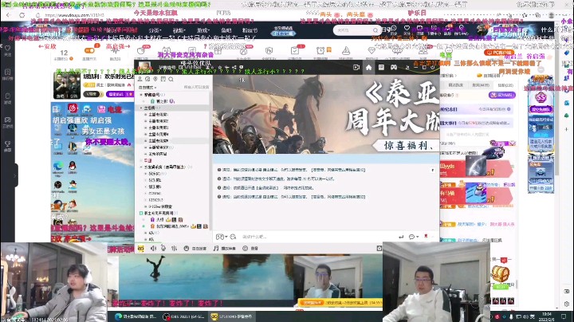Image resolution: width=574 pixels, height=322 pixels.
Task: Open the app grid icon in YY header
Action: 381,67
